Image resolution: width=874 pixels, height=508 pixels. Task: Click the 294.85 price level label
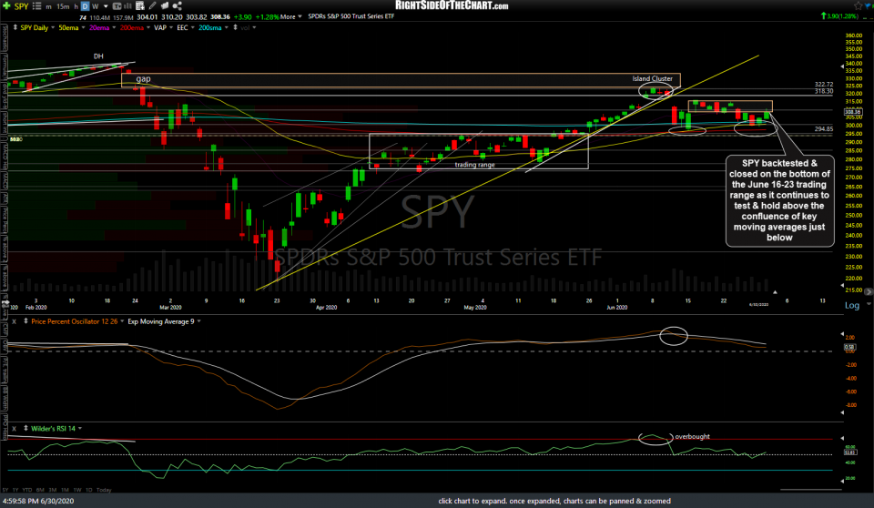pyautogui.click(x=824, y=128)
